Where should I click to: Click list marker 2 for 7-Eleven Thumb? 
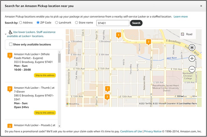(10, 89)
